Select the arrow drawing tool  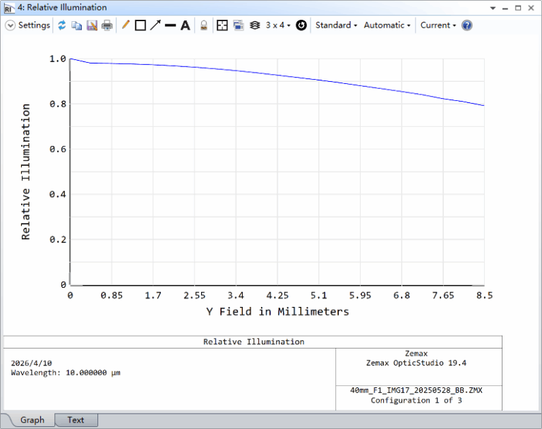coord(155,25)
